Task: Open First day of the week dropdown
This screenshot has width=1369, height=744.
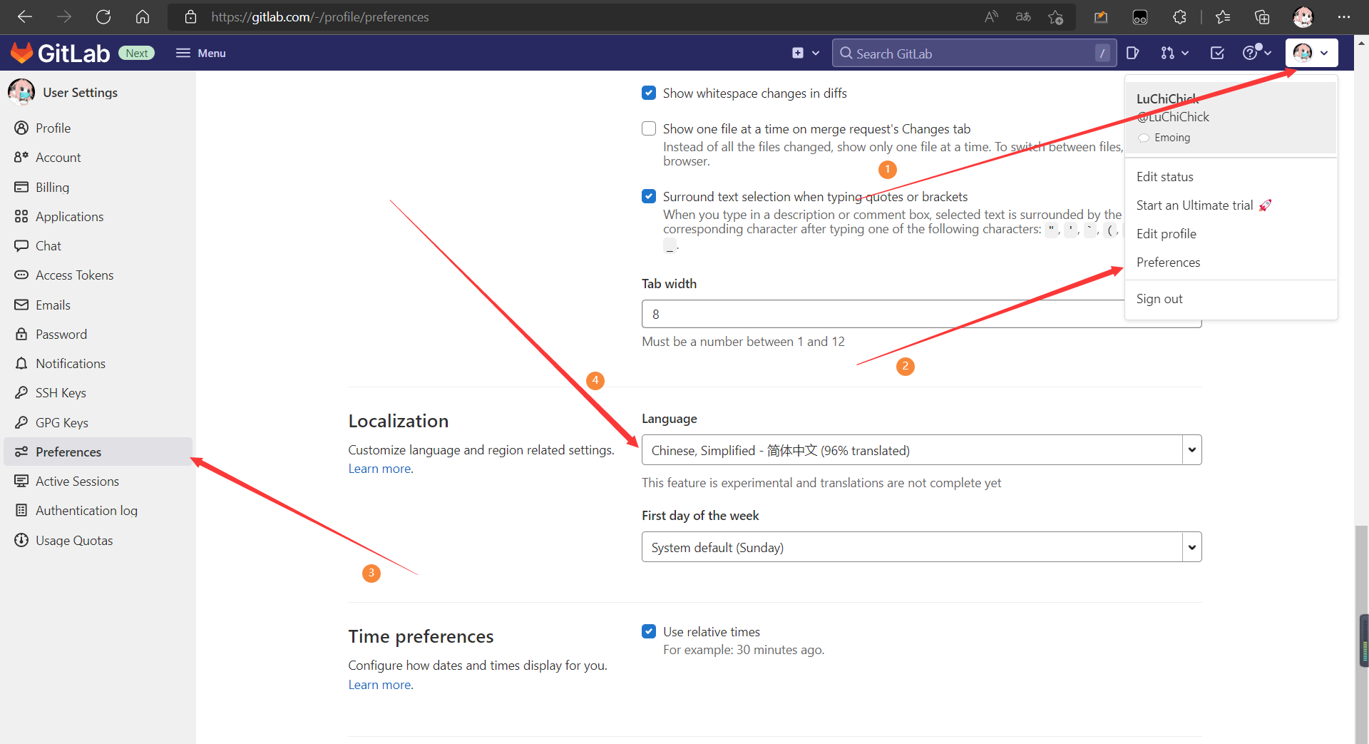Action: point(921,547)
